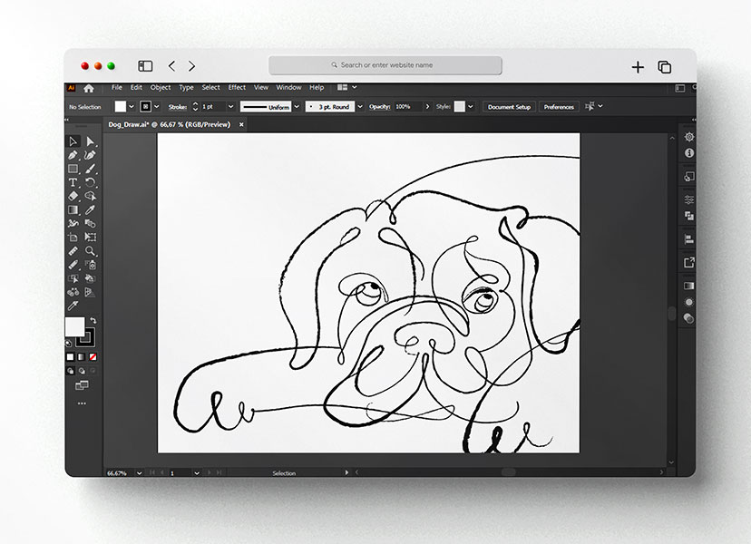The width and height of the screenshot is (751, 544).
Task: Click the white fill color swatch
Action: pos(73,326)
